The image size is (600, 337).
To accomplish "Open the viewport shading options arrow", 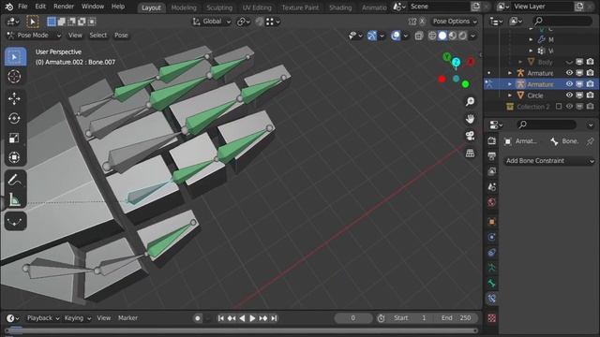I will [x=472, y=36].
